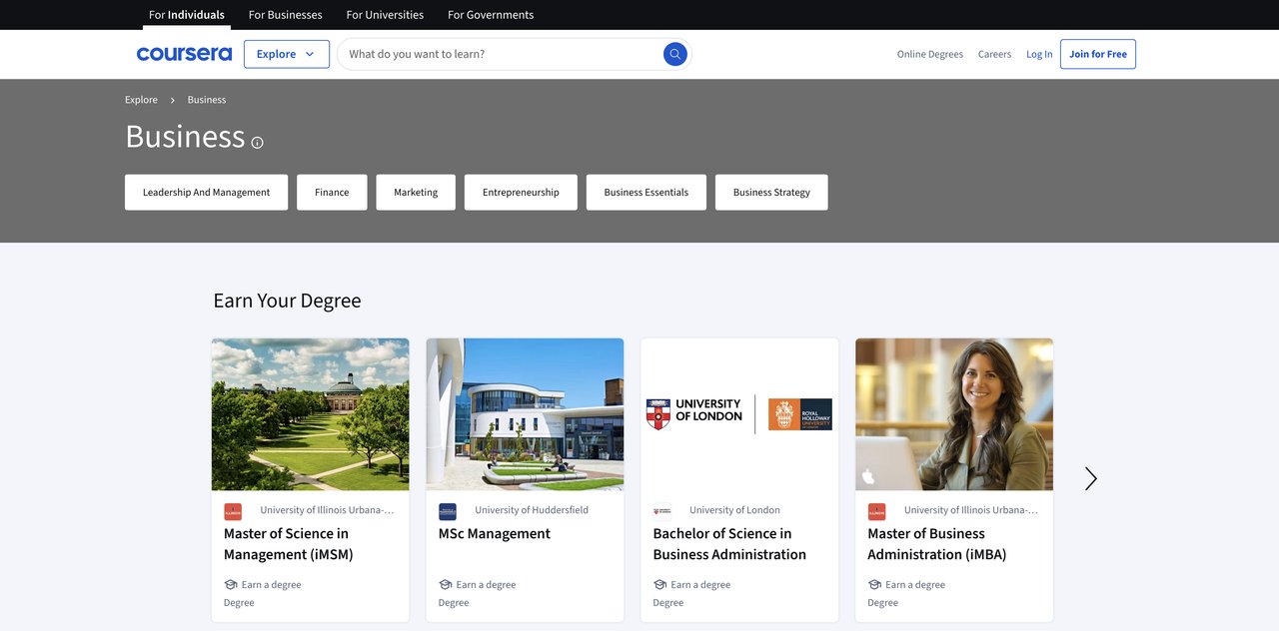This screenshot has height=631, width=1279.
Task: Select the Business Essentials category button
Action: click(646, 193)
